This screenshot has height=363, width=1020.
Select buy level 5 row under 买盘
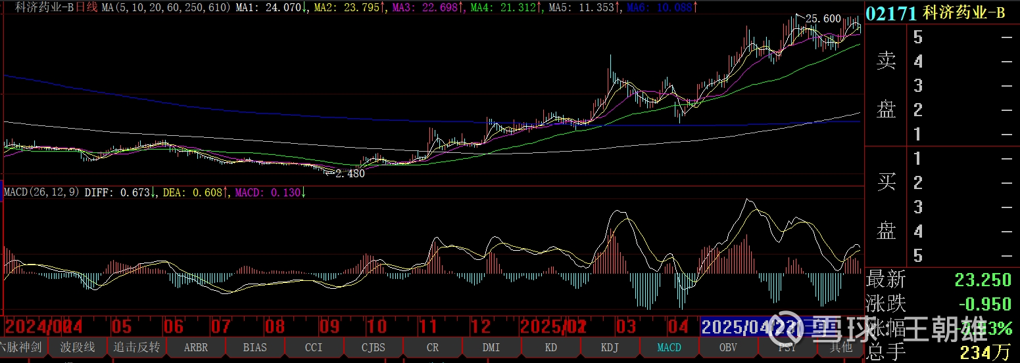coord(962,255)
